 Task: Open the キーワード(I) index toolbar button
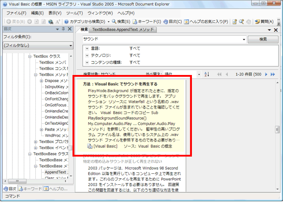[147, 22]
